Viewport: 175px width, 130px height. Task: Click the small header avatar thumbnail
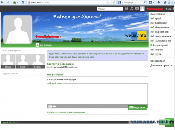click(x=142, y=8)
